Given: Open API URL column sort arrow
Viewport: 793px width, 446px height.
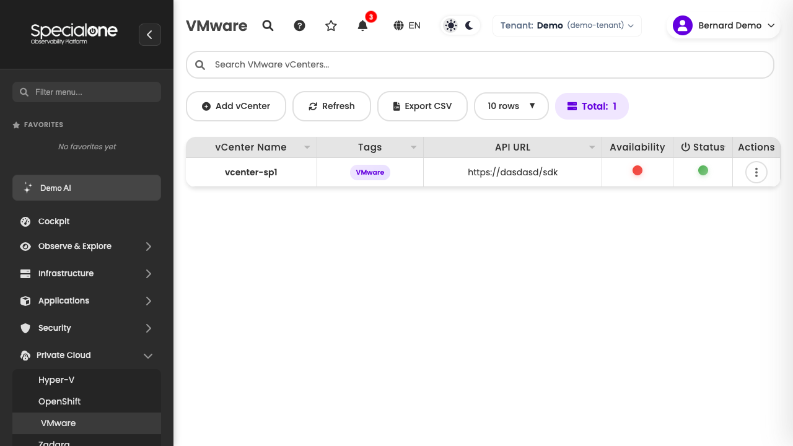Looking at the screenshot, I should [592, 147].
